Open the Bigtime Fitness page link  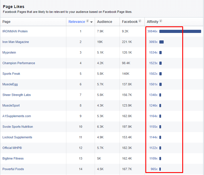[13, 158]
